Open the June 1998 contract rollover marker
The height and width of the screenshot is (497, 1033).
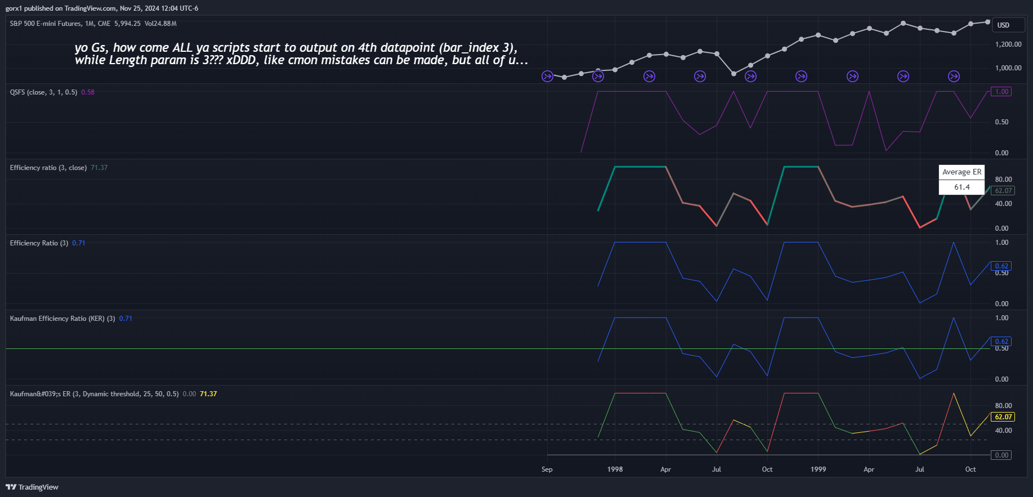coord(700,76)
